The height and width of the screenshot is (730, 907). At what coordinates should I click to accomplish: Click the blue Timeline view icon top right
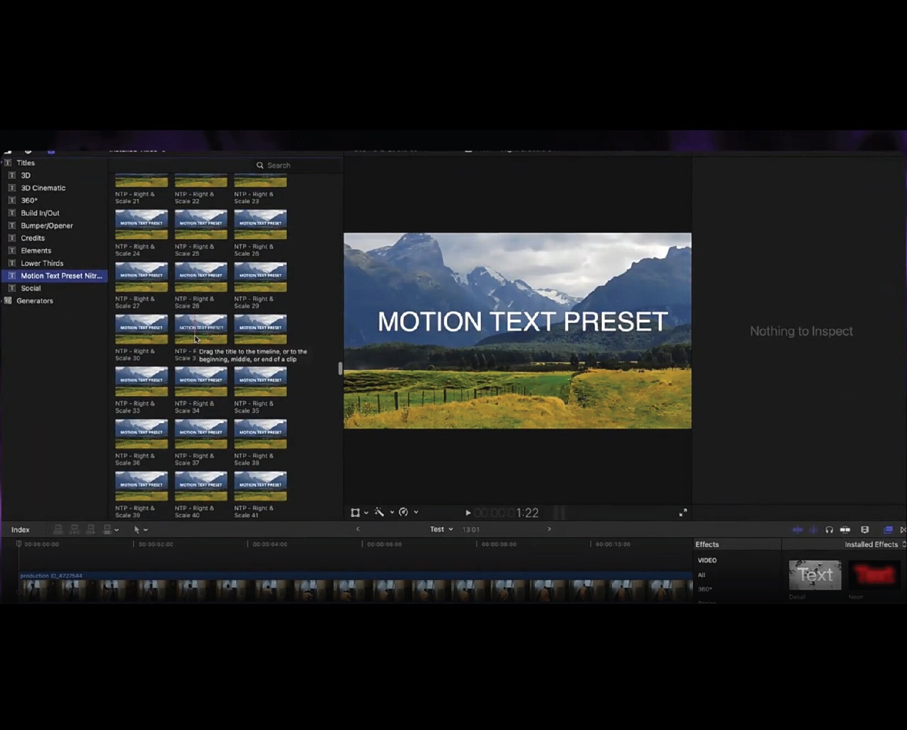click(x=888, y=529)
